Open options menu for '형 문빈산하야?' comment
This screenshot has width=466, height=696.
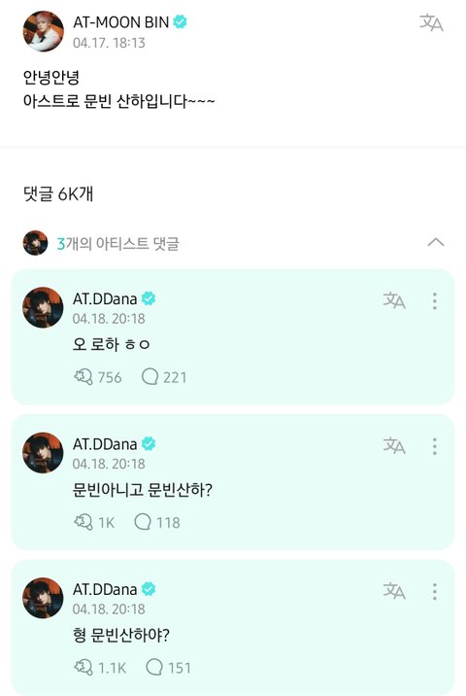(x=435, y=592)
